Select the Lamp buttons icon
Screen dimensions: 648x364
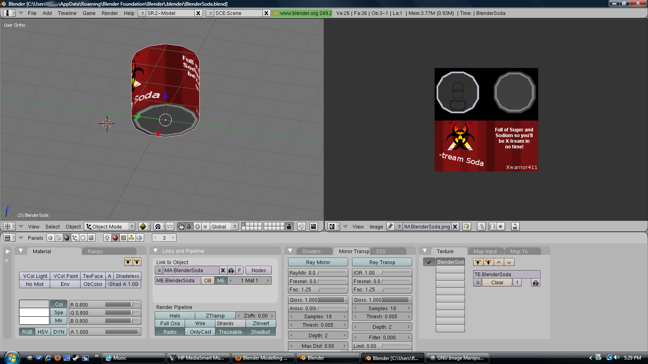(x=107, y=238)
